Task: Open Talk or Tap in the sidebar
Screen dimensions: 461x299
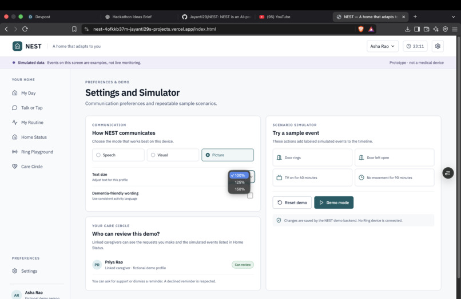Action: click(x=32, y=108)
